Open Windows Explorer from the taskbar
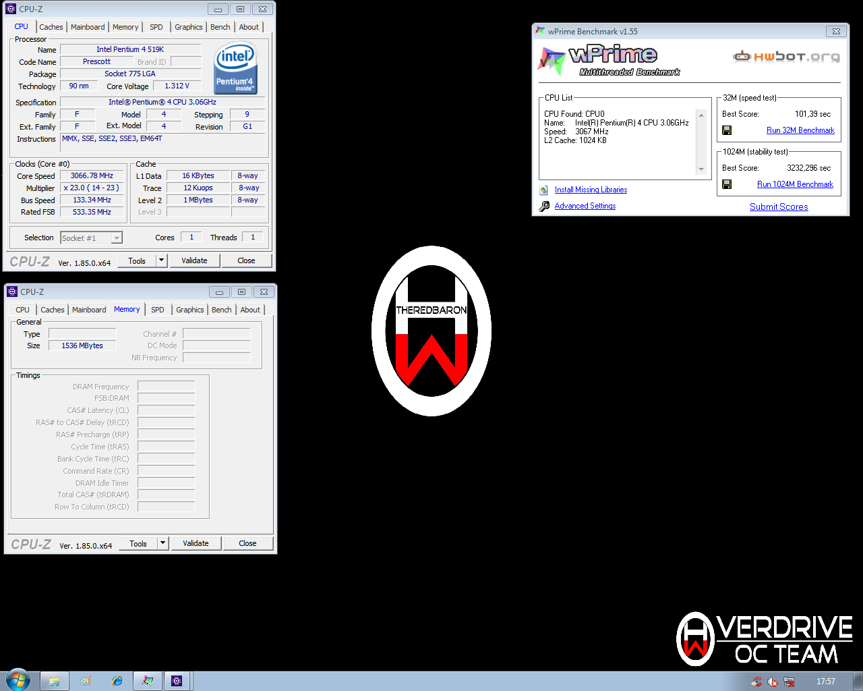This screenshot has height=691, width=863. [x=55, y=681]
